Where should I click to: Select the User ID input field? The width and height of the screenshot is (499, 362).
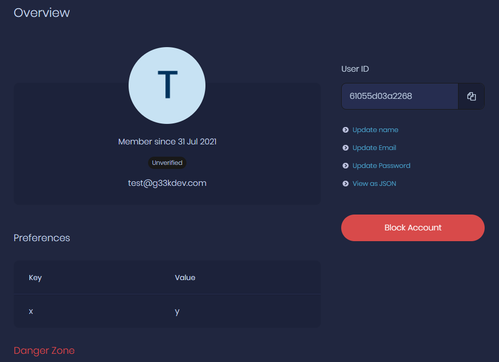400,96
